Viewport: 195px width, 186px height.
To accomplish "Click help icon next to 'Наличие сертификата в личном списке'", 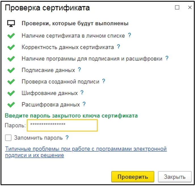I will pyautogui.click(x=130, y=35).
